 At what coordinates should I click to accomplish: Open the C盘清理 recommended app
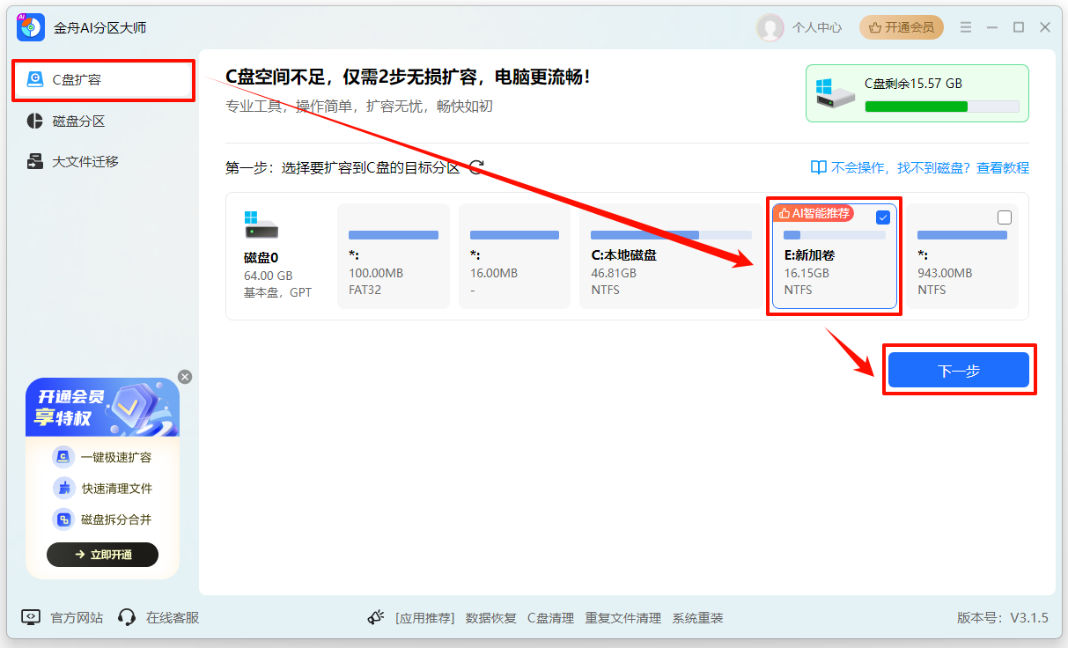point(550,618)
